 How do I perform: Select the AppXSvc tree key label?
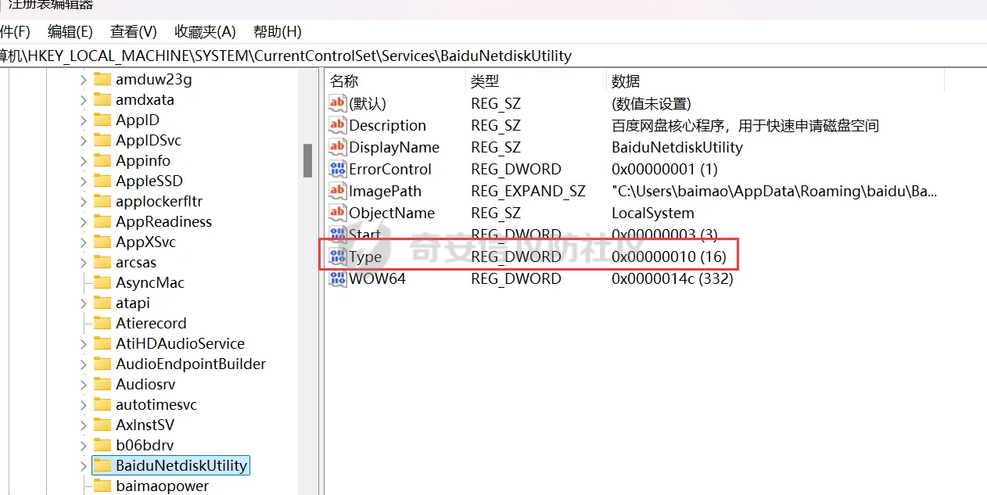pos(145,242)
